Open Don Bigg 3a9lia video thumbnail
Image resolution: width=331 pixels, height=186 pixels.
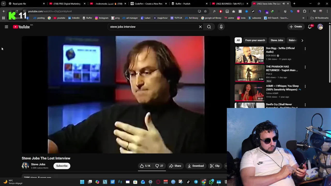(249, 55)
